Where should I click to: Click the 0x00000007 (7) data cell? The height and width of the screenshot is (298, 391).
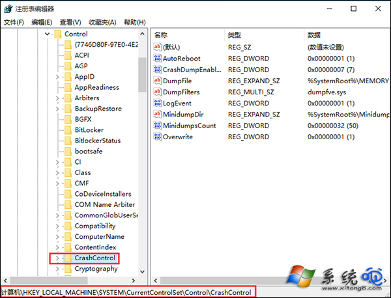[331, 70]
